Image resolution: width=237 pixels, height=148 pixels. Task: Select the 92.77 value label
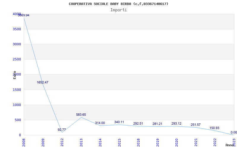coord(62,130)
